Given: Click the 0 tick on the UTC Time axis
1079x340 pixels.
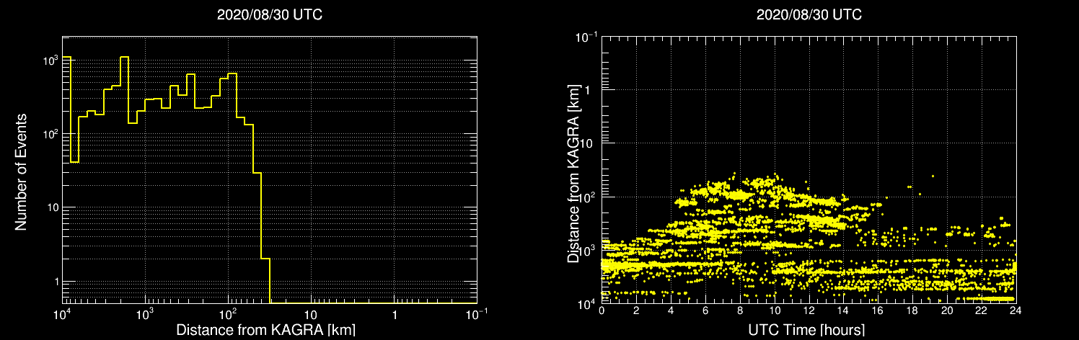Looking at the screenshot, I should 602,310.
